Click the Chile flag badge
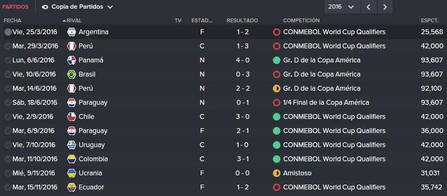Viewport: 447px width, 196px height. [x=71, y=117]
